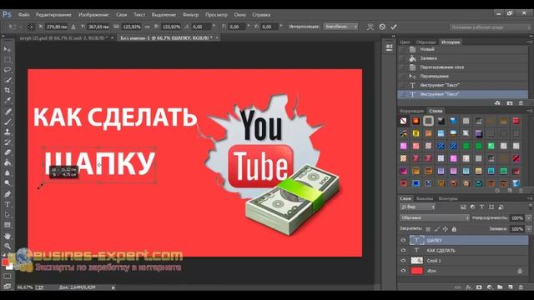The width and height of the screenshot is (534, 300).
Task: Select the Новый history state
Action: (462, 49)
